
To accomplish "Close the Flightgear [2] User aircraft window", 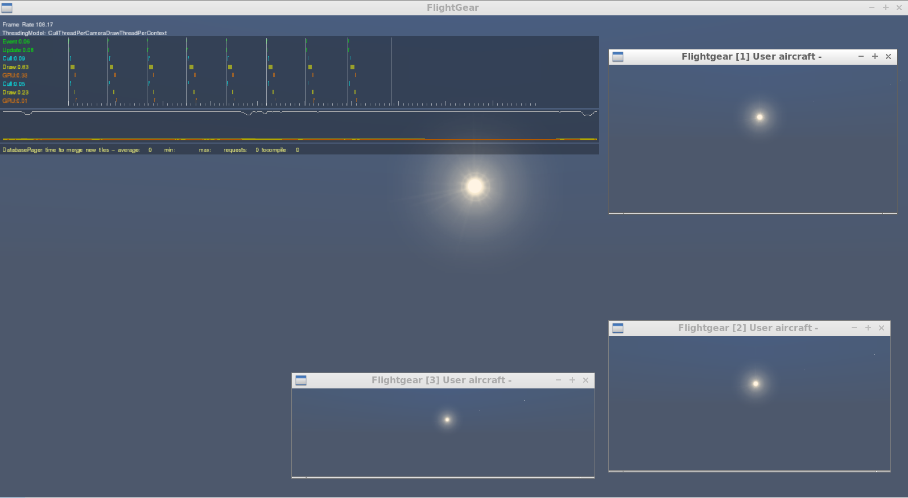I will click(x=882, y=328).
